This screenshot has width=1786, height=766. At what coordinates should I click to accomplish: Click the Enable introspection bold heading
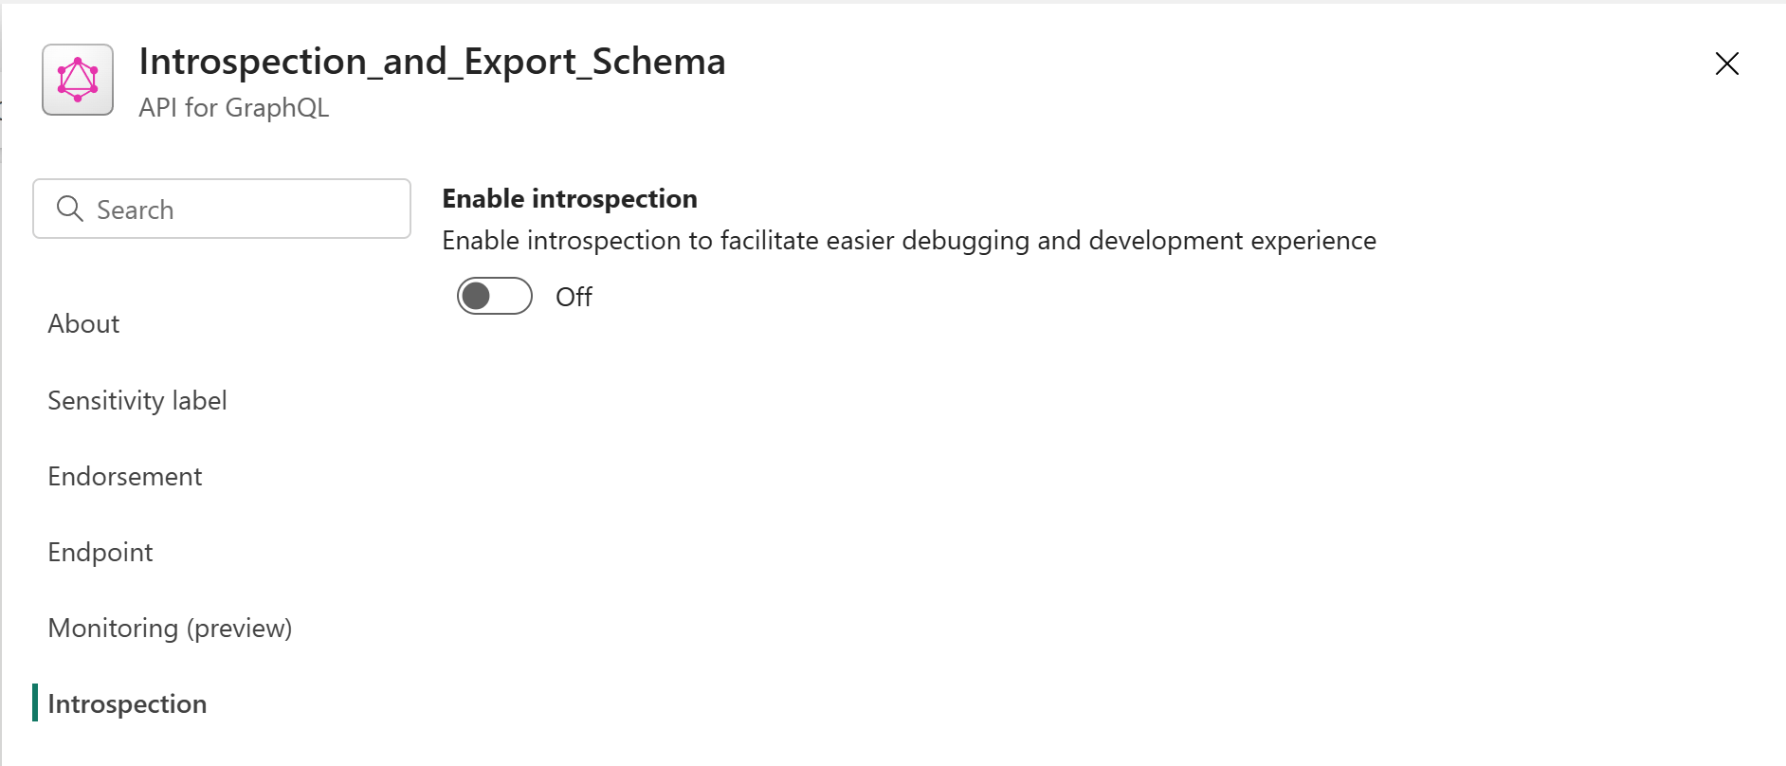pos(570,198)
